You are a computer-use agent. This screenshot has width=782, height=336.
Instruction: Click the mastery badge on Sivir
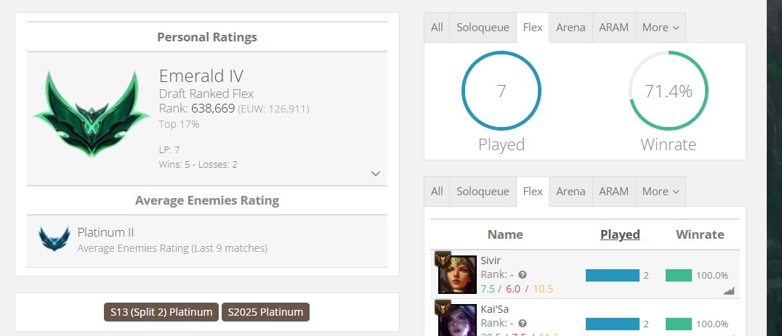pos(443,259)
